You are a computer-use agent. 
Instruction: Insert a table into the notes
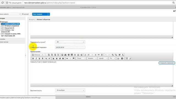coord(72,55)
